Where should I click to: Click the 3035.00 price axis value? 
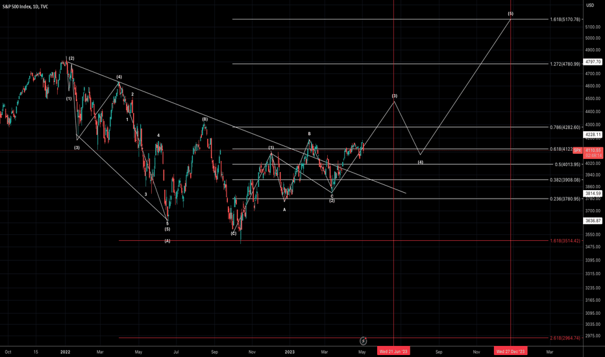coord(593,325)
